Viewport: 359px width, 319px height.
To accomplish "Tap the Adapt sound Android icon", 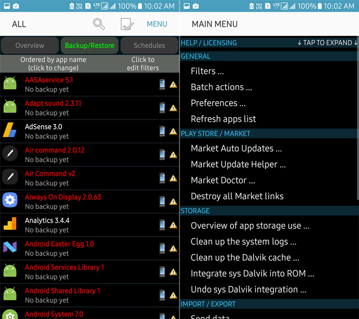I will (10, 107).
